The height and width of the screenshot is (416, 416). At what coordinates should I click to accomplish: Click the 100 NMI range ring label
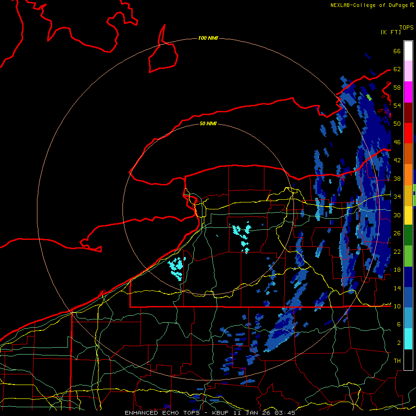tap(208, 38)
